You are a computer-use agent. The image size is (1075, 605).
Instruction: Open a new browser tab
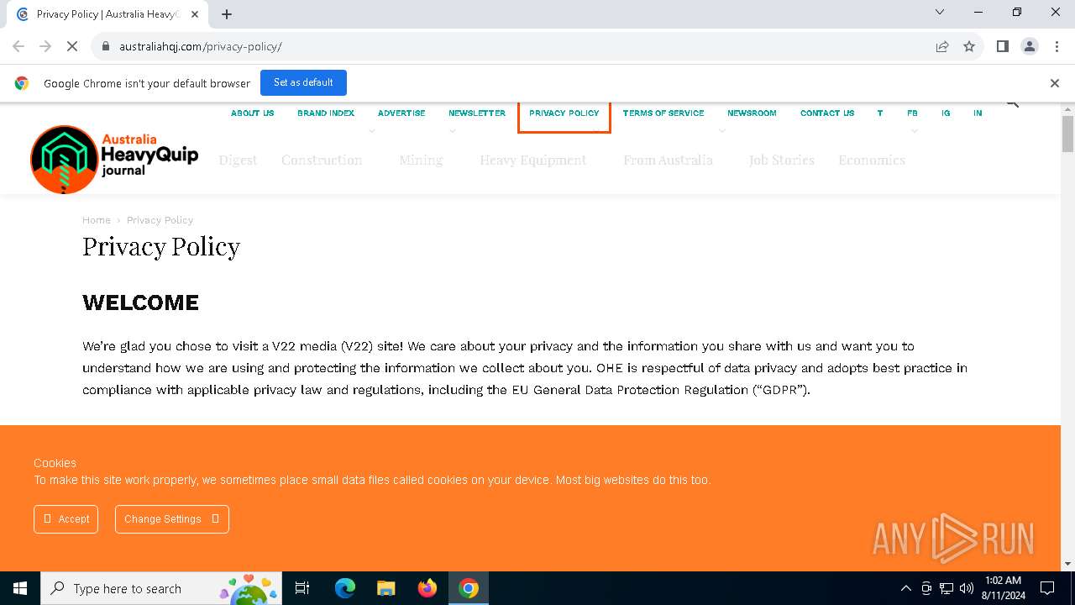coord(227,14)
